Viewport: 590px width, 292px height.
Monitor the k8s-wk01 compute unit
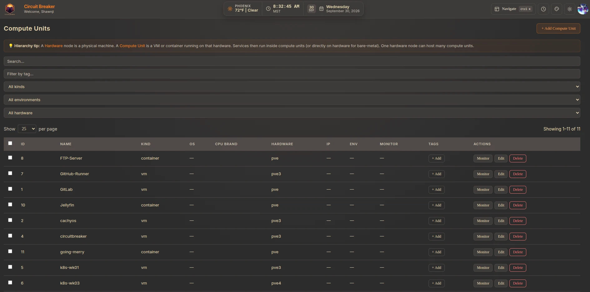483,268
